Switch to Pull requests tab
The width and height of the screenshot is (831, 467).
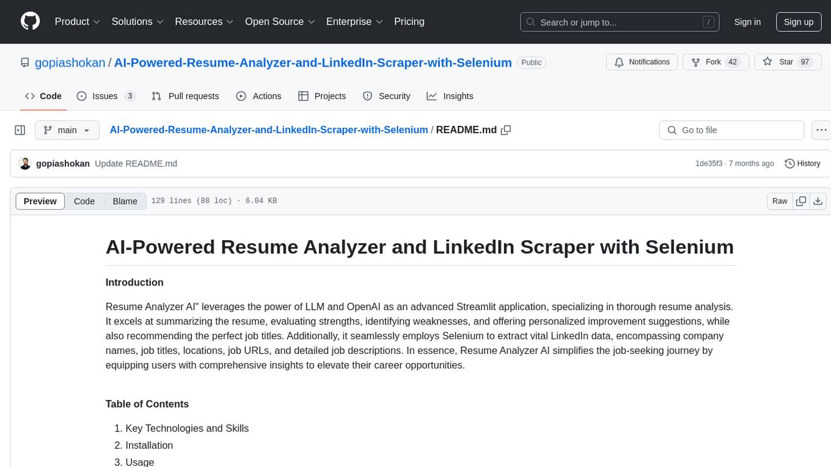(185, 96)
